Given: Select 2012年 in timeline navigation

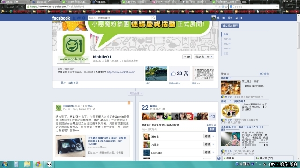Looking at the screenshot, I should (x=227, y=44).
